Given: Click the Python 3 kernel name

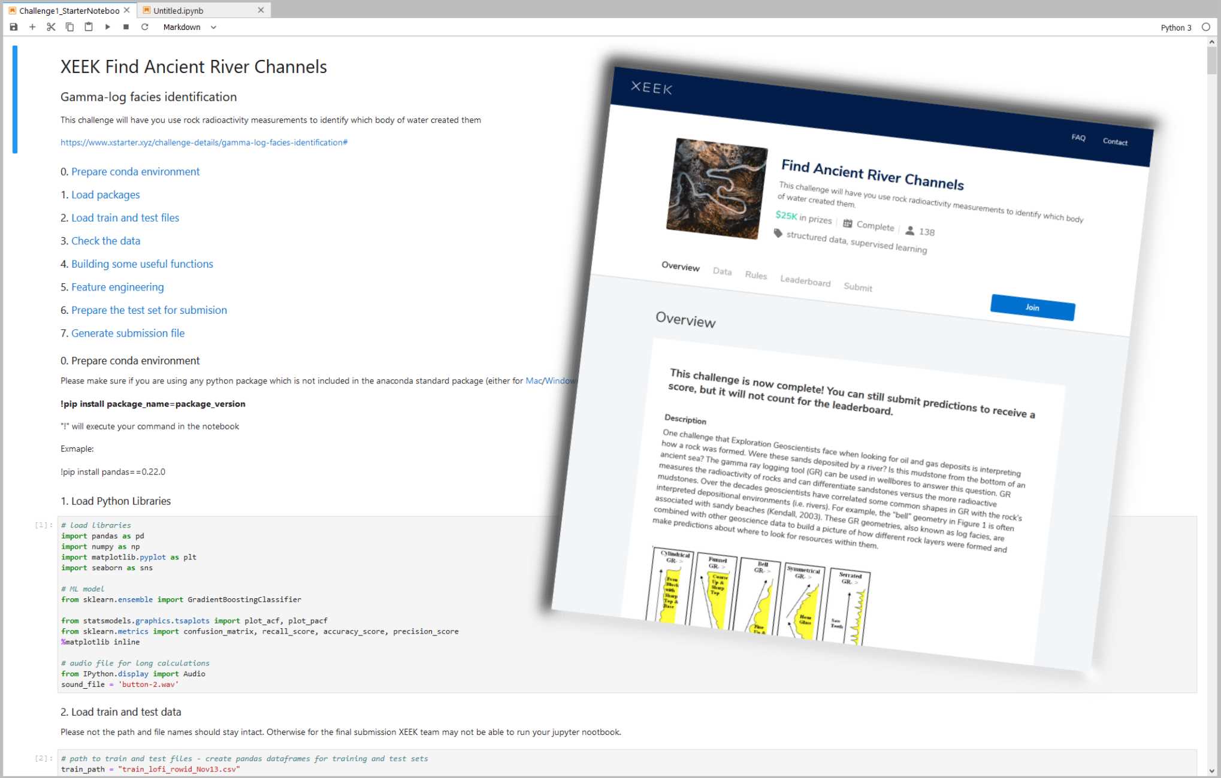Looking at the screenshot, I should tap(1175, 28).
